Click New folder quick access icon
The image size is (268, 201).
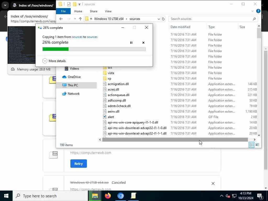click(75, 4)
